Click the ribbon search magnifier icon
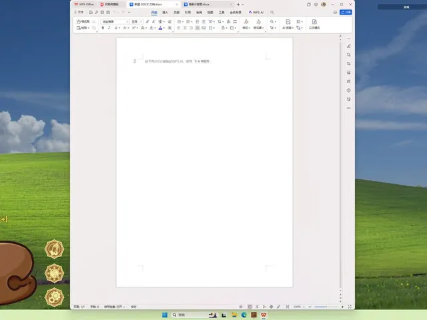The image size is (427, 320). (x=272, y=13)
